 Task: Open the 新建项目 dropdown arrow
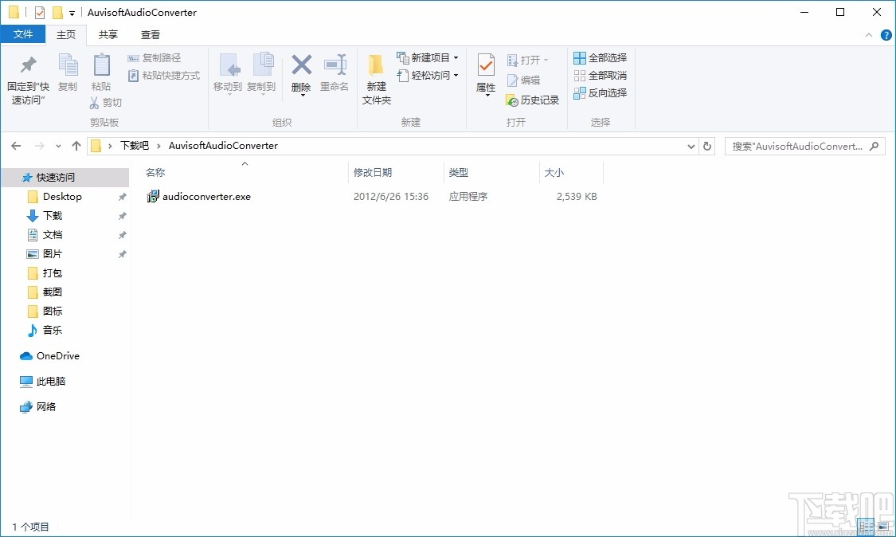pos(454,57)
